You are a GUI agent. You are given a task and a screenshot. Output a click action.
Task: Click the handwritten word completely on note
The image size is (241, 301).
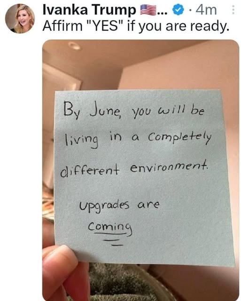pos(179,137)
